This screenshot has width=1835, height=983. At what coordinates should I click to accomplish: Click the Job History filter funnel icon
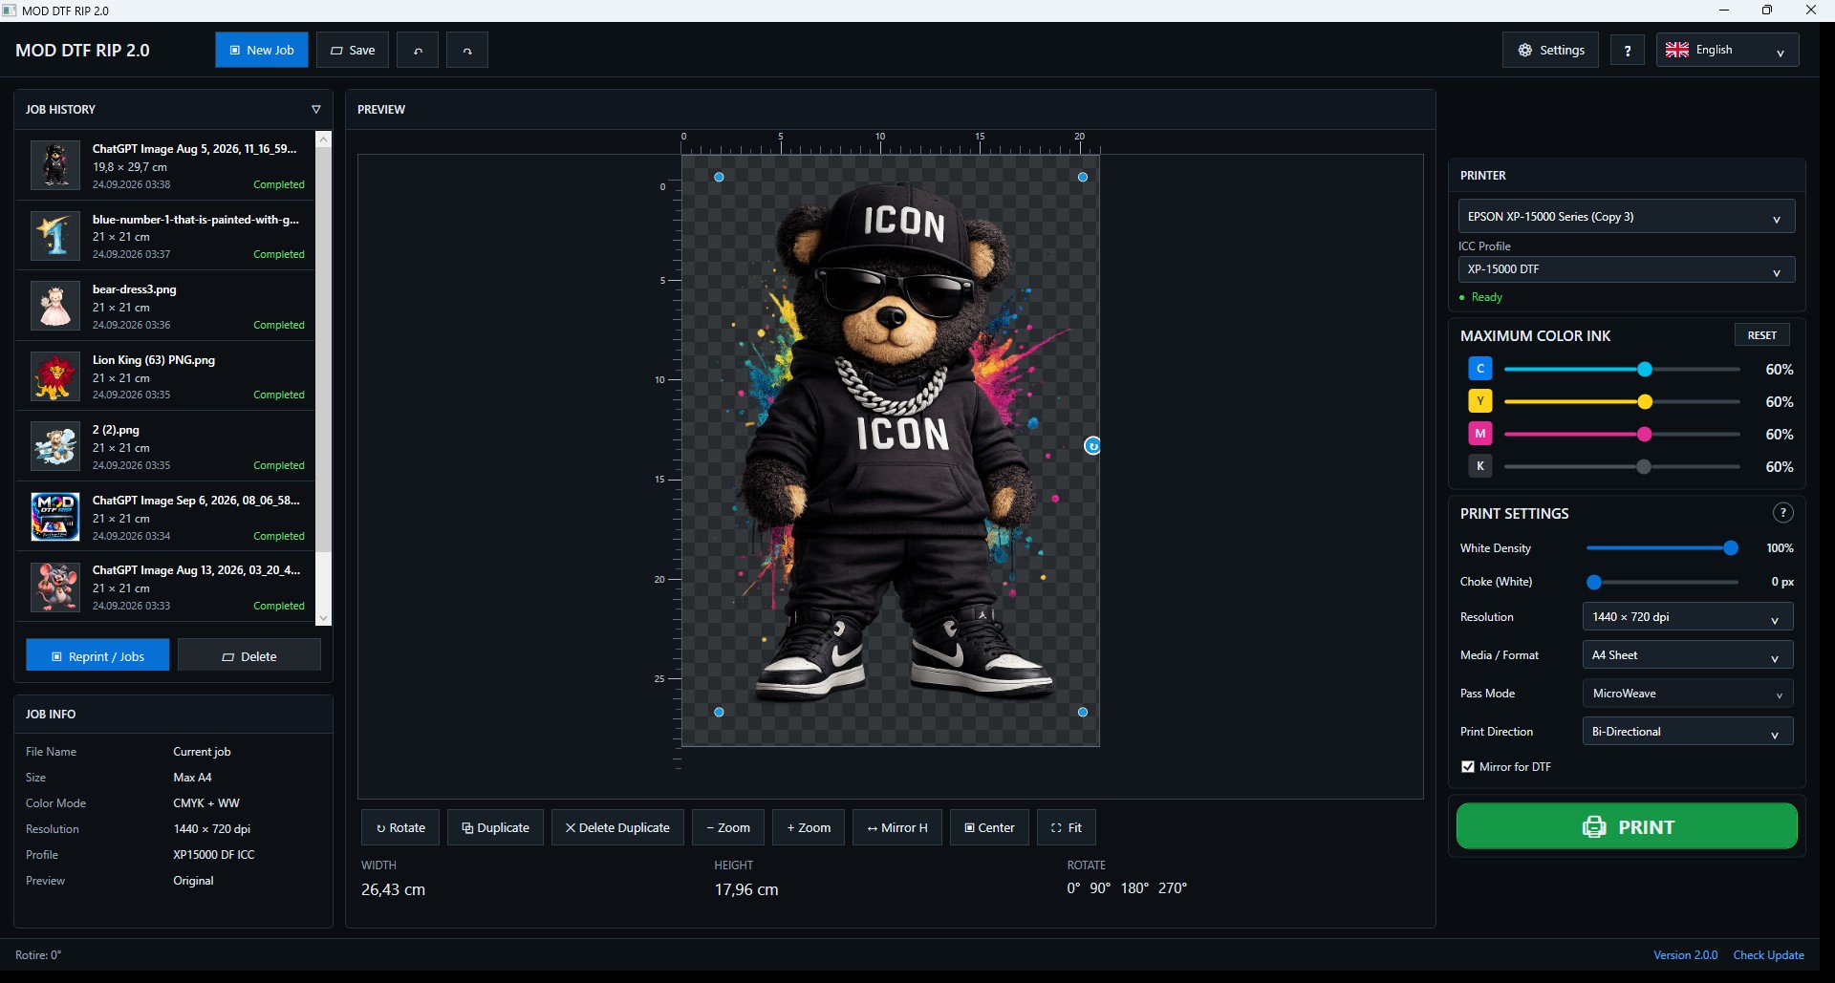point(316,109)
